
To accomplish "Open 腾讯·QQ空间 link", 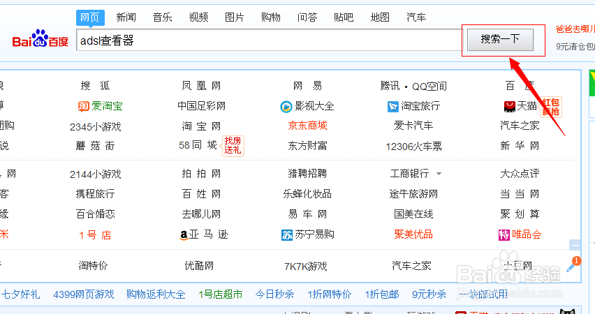I will 413,87.
